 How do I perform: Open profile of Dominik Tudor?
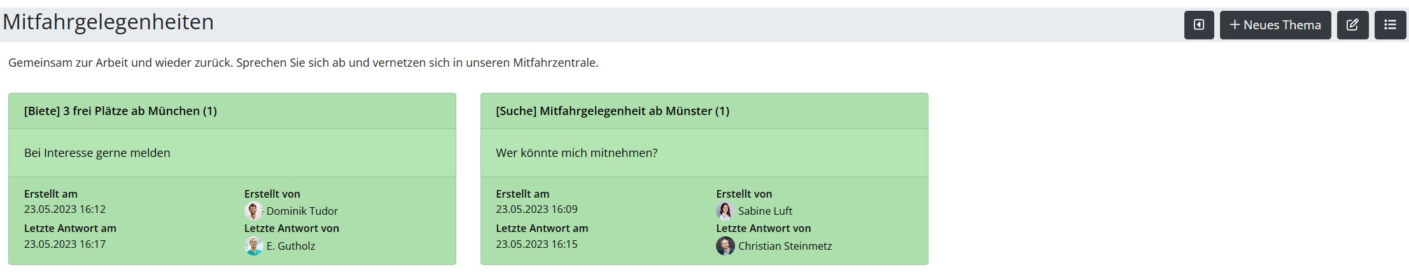[302, 211]
